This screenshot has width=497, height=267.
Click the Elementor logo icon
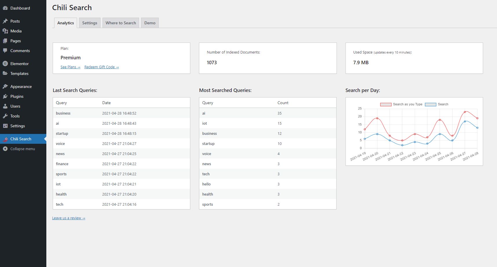5,64
